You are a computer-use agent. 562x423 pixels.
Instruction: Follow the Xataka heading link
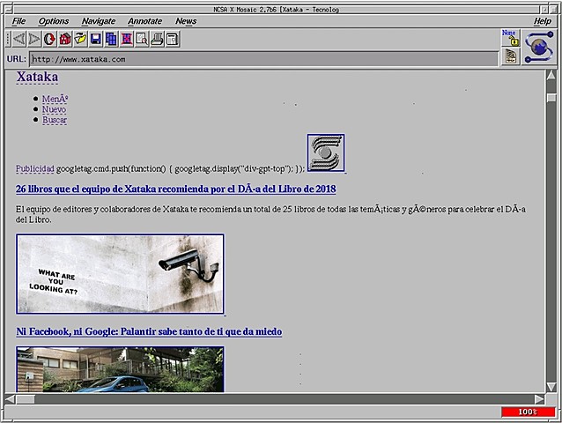pos(37,77)
